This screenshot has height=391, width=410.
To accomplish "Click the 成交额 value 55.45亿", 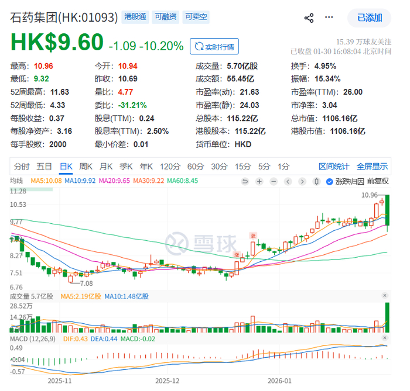I will (240, 79).
